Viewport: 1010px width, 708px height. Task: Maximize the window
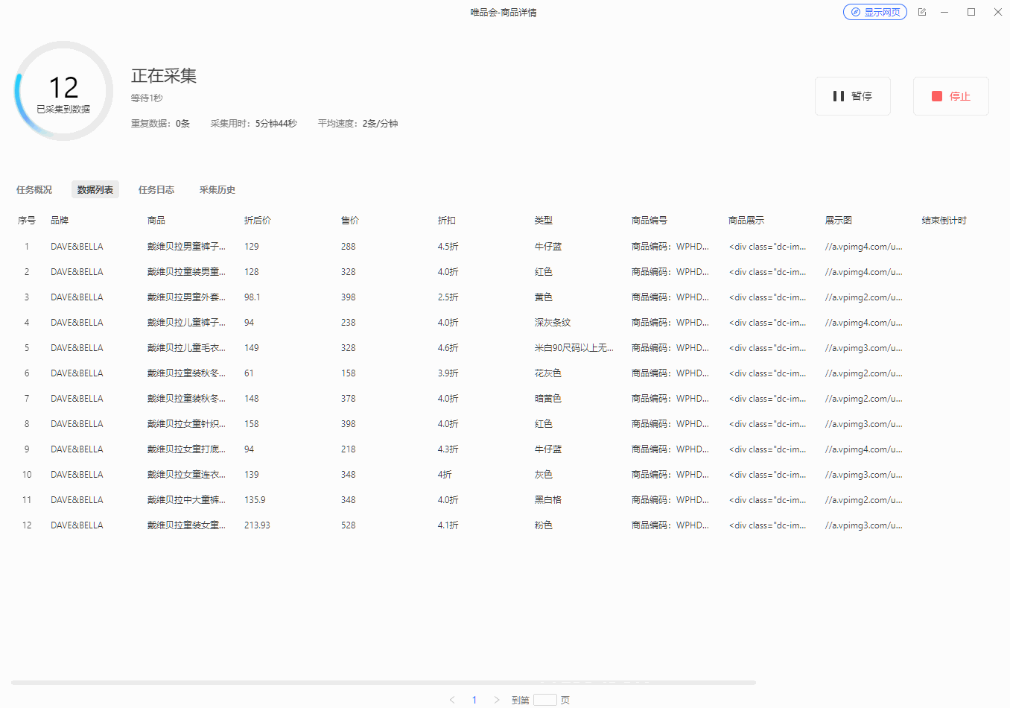(971, 12)
